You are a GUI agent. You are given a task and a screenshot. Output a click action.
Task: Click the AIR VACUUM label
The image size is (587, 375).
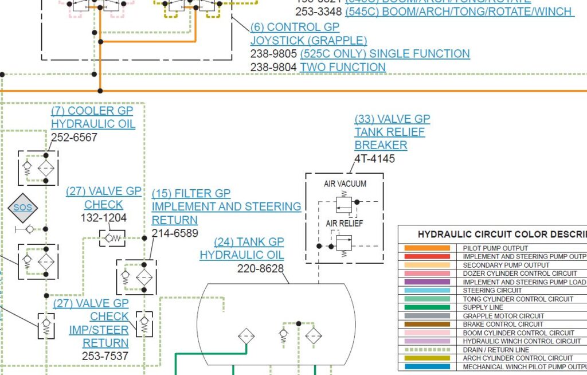345,183
